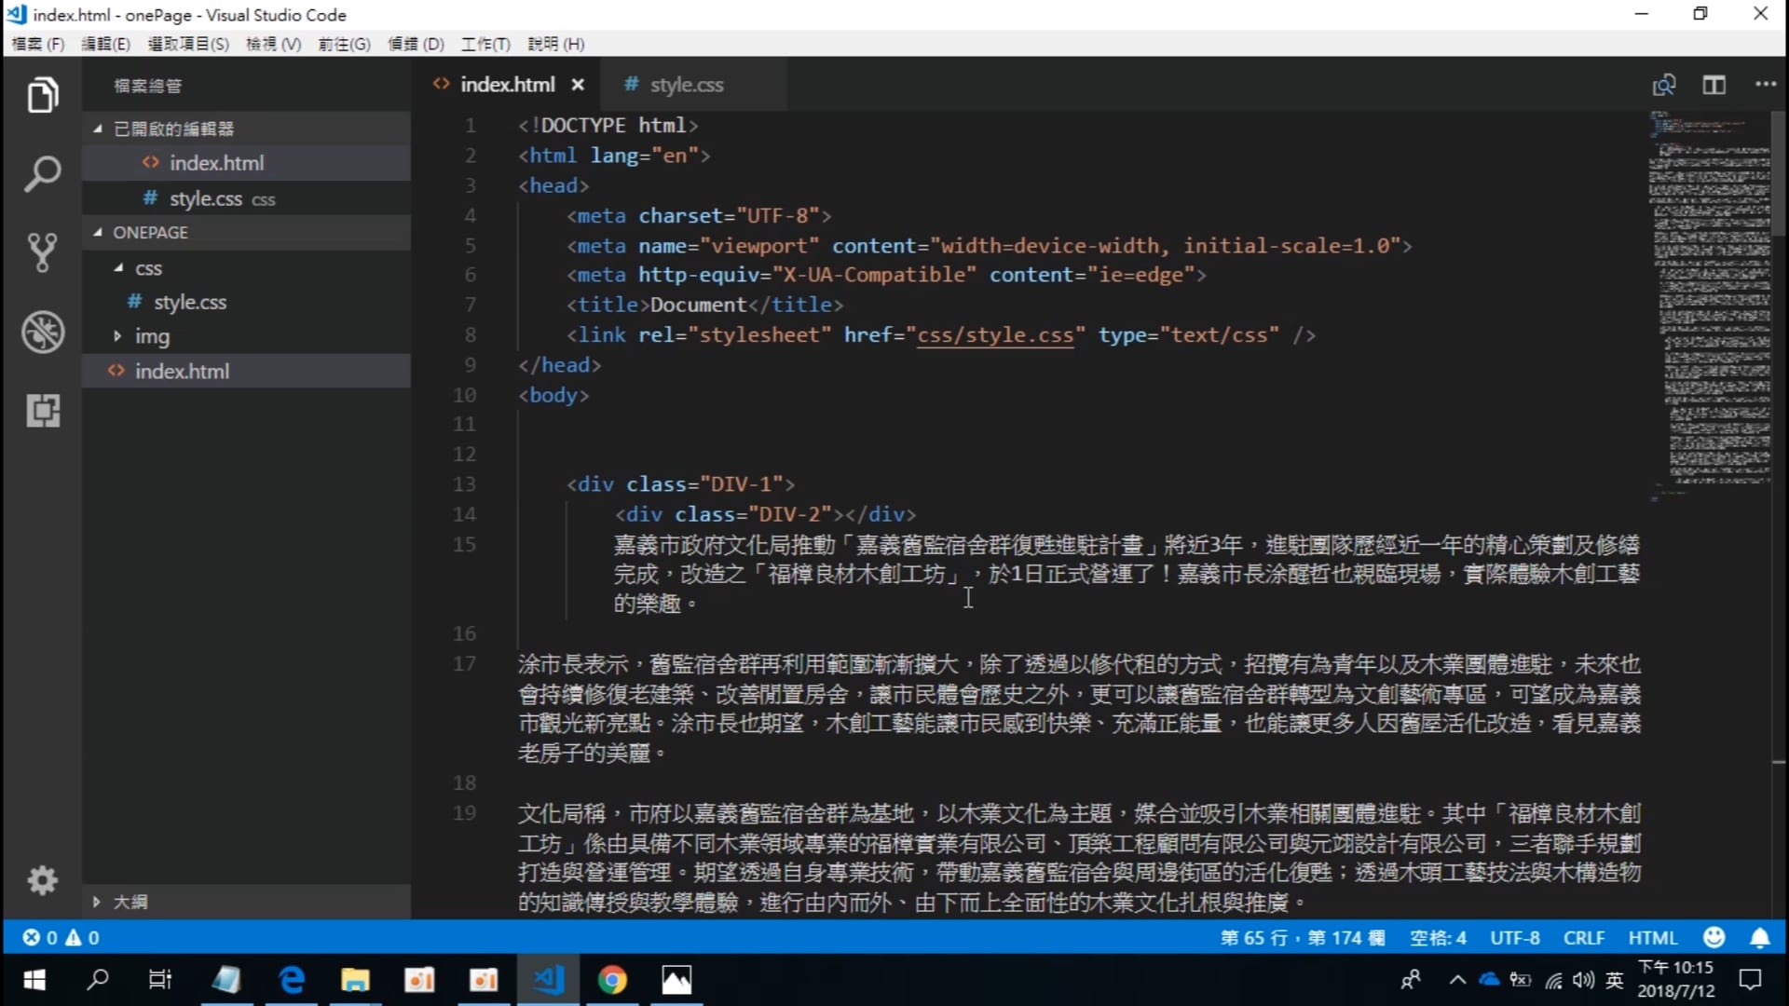The image size is (1789, 1006).
Task: Click the feedback smiley in status bar
Action: (x=1714, y=937)
